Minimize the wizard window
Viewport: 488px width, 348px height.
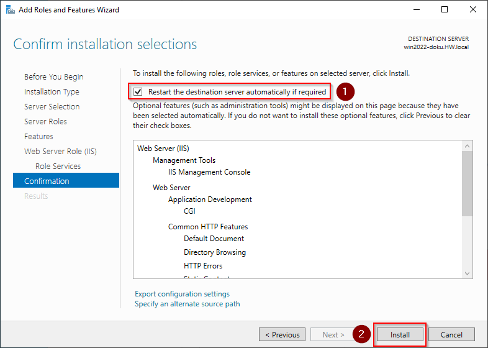click(416, 10)
